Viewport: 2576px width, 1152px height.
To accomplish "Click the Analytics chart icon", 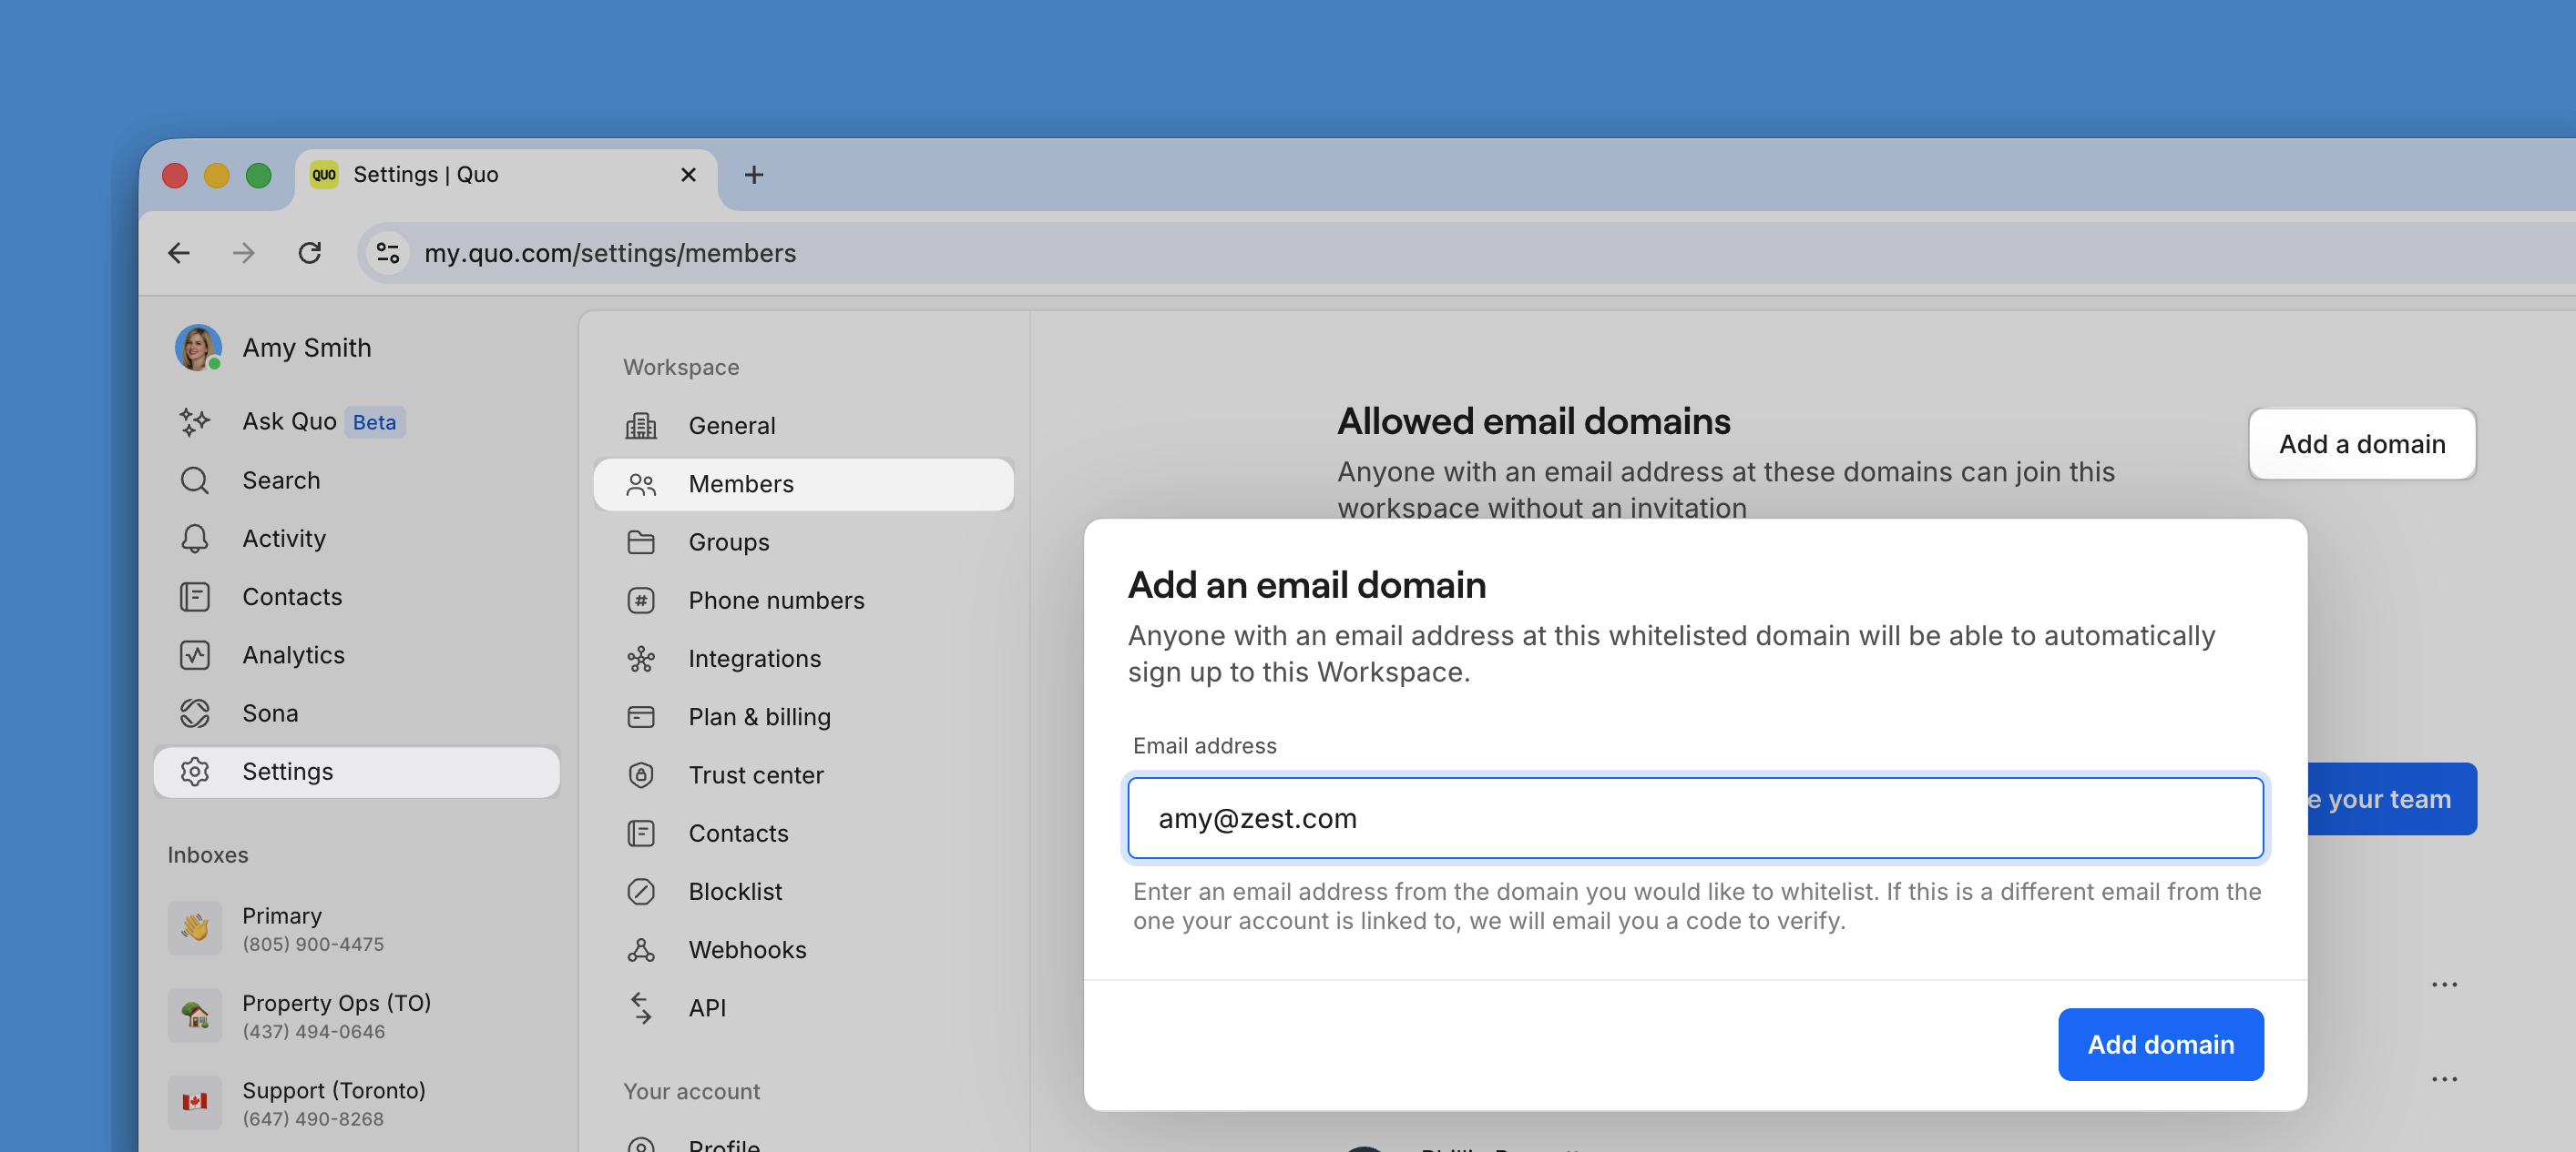I will click(194, 655).
